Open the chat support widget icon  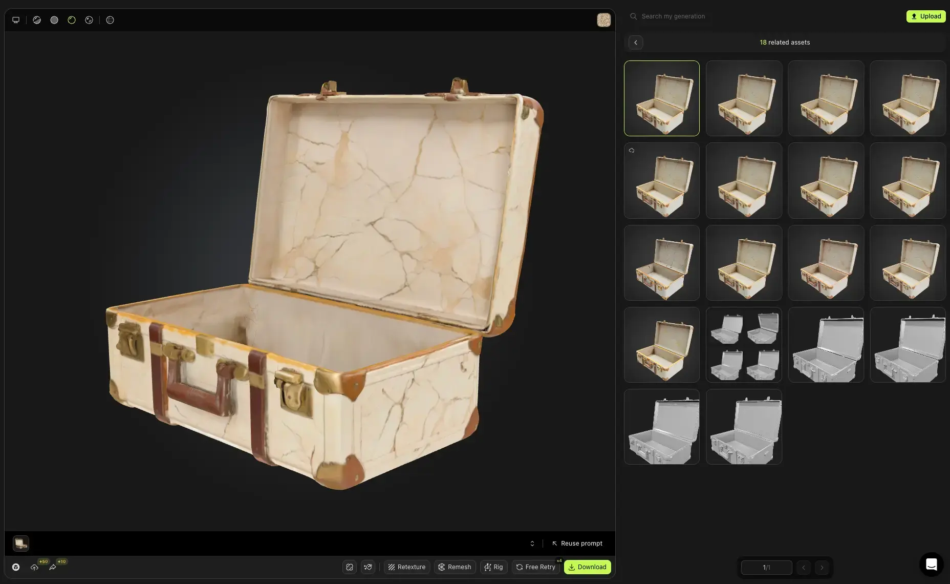point(932,565)
